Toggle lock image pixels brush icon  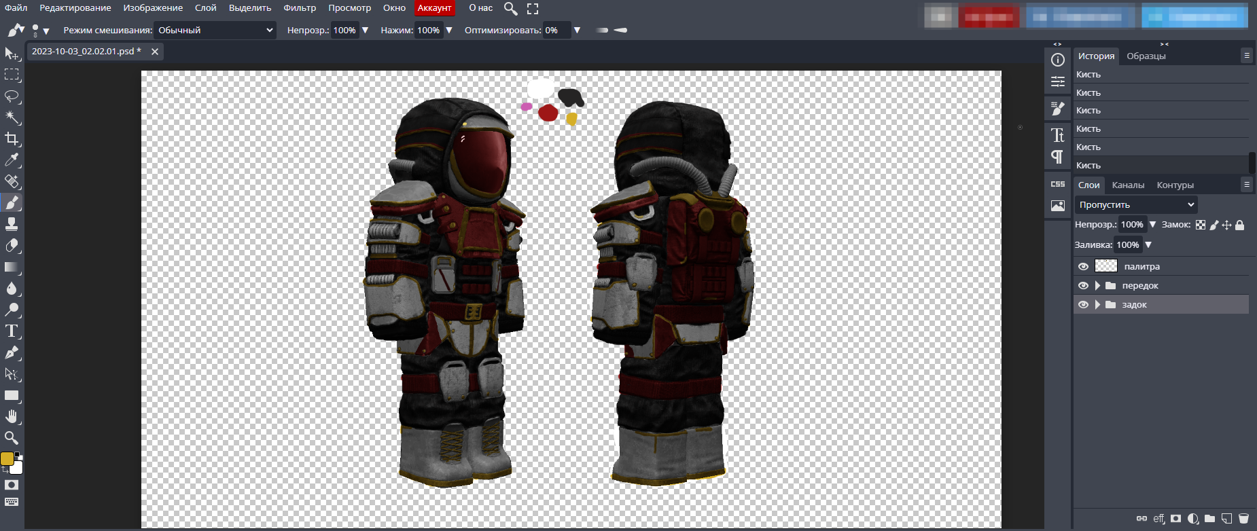(1214, 225)
